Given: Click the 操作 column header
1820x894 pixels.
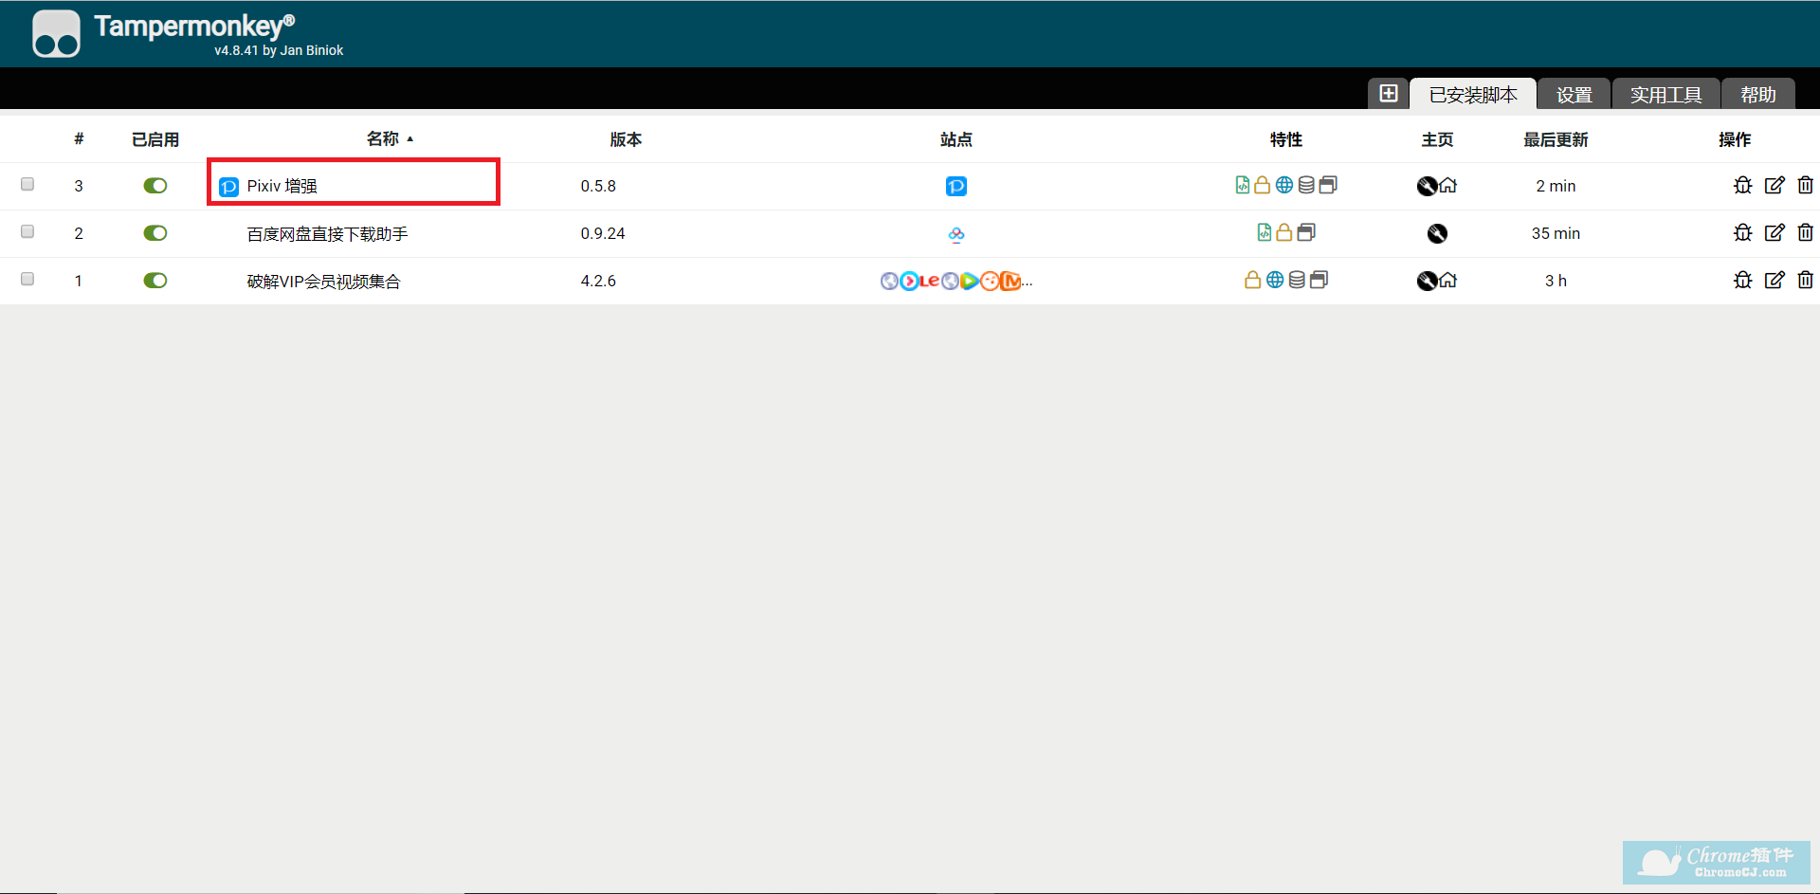Looking at the screenshot, I should point(1735,139).
